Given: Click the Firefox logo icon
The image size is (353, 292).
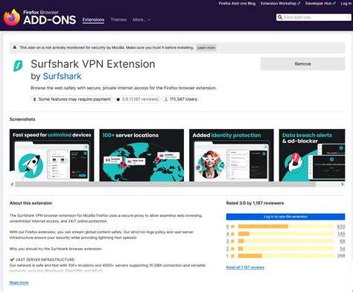Looking at the screenshot, I should tap(11, 17).
